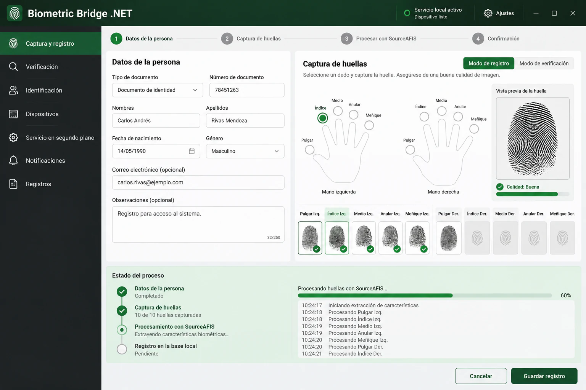
Task: Select left hand Medio finger radio
Action: 338,111
